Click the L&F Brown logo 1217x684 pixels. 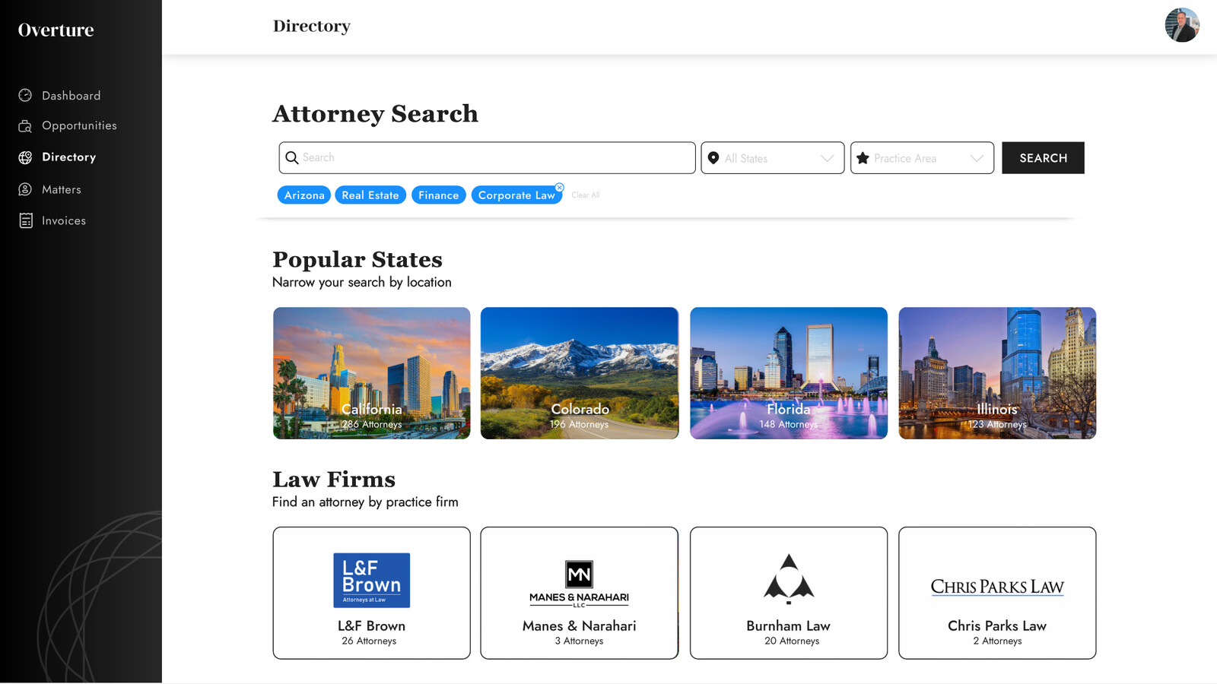coord(371,580)
